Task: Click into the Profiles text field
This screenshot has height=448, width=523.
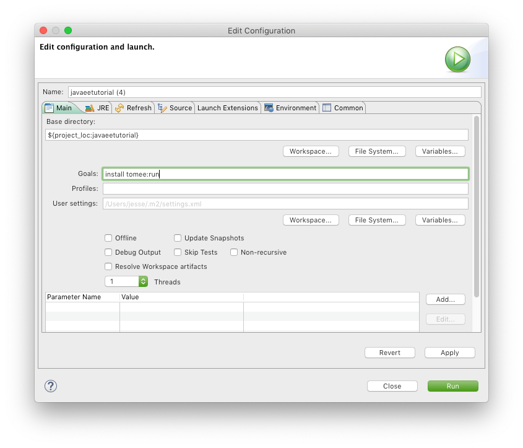Action: point(285,188)
